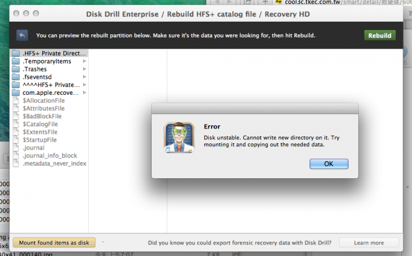Image resolution: width=412 pixels, height=256 pixels.
Task: Open the Learn more link button
Action: [x=369, y=243]
